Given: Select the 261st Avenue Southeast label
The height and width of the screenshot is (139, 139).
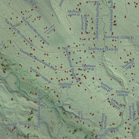Looking at the screenshot, I should [x=104, y=122].
